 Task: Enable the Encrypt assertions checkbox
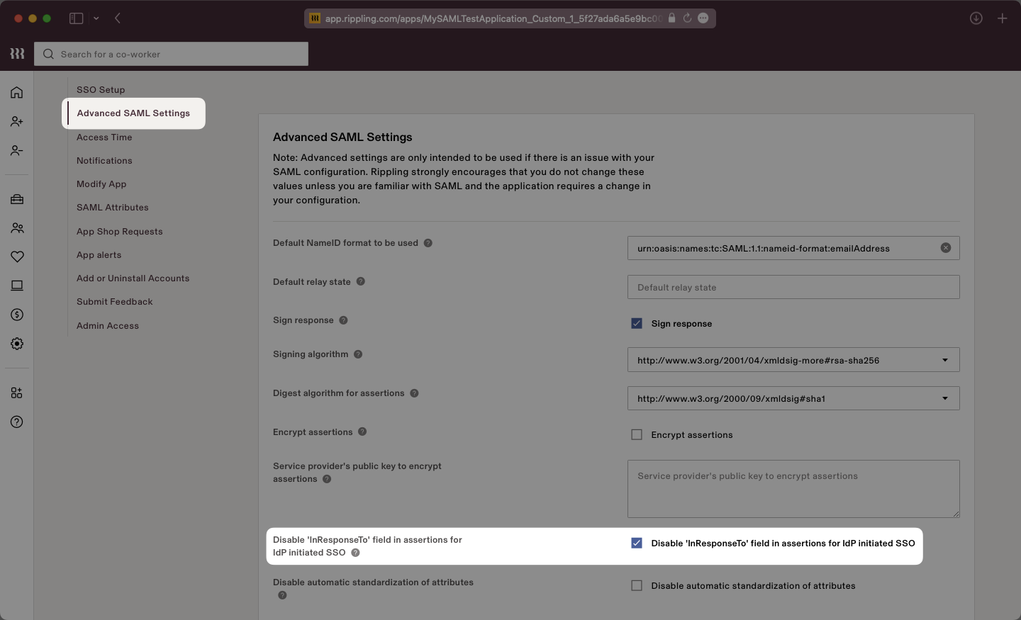(636, 434)
